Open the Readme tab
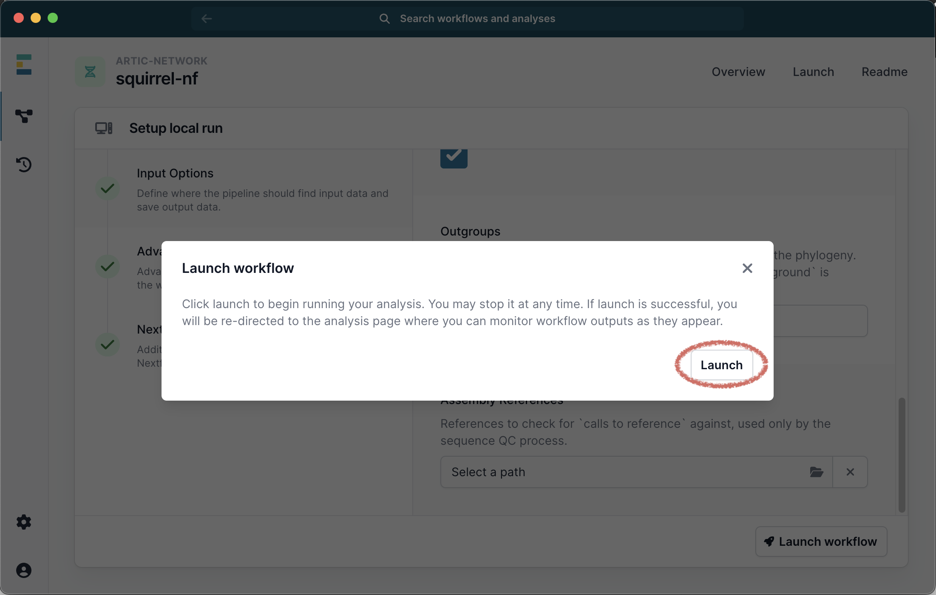The image size is (936, 595). click(884, 72)
